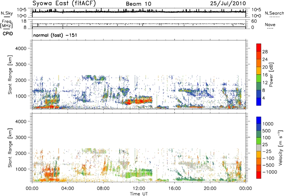Image resolution: width=284 pixels, height=196 pixels.
Task: Click the '2000' range tick in the power panel
Action: [21, 80]
